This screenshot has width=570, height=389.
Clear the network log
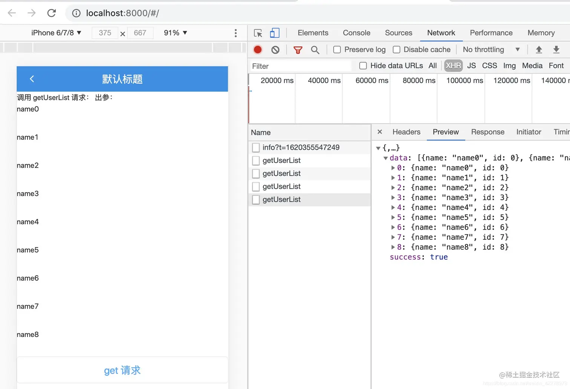(276, 49)
